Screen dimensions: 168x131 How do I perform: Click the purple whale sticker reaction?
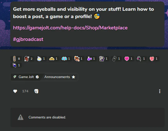91,59
